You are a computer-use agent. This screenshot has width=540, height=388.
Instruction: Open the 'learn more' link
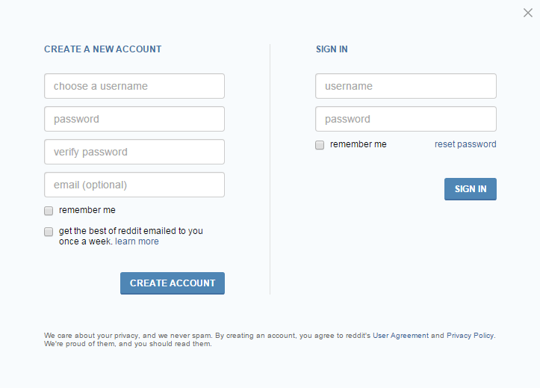(x=137, y=241)
